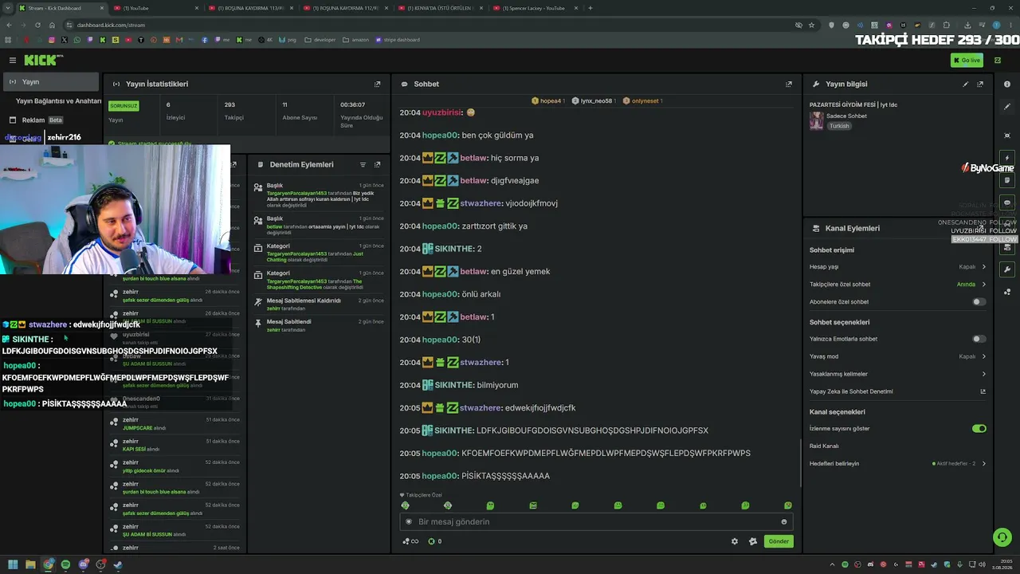Open Windows Start menu
The width and height of the screenshot is (1020, 574).
[13, 565]
